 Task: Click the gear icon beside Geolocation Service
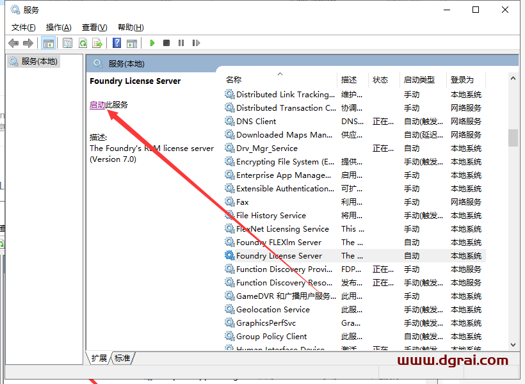click(x=229, y=309)
